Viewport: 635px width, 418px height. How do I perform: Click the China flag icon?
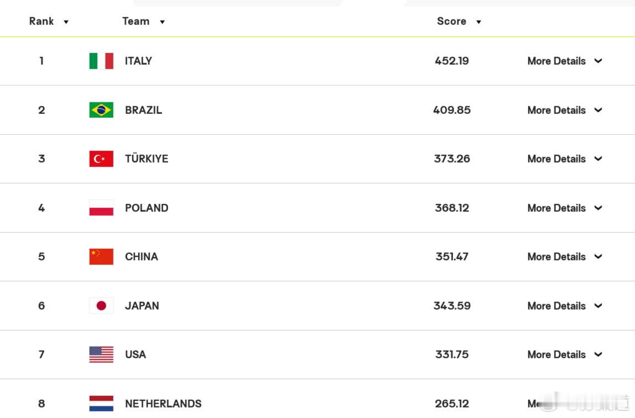[101, 257]
